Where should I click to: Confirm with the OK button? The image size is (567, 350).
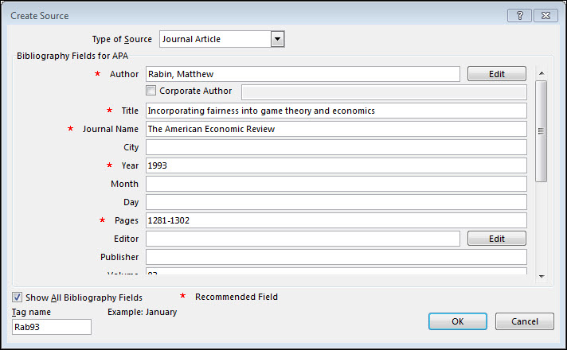click(458, 321)
